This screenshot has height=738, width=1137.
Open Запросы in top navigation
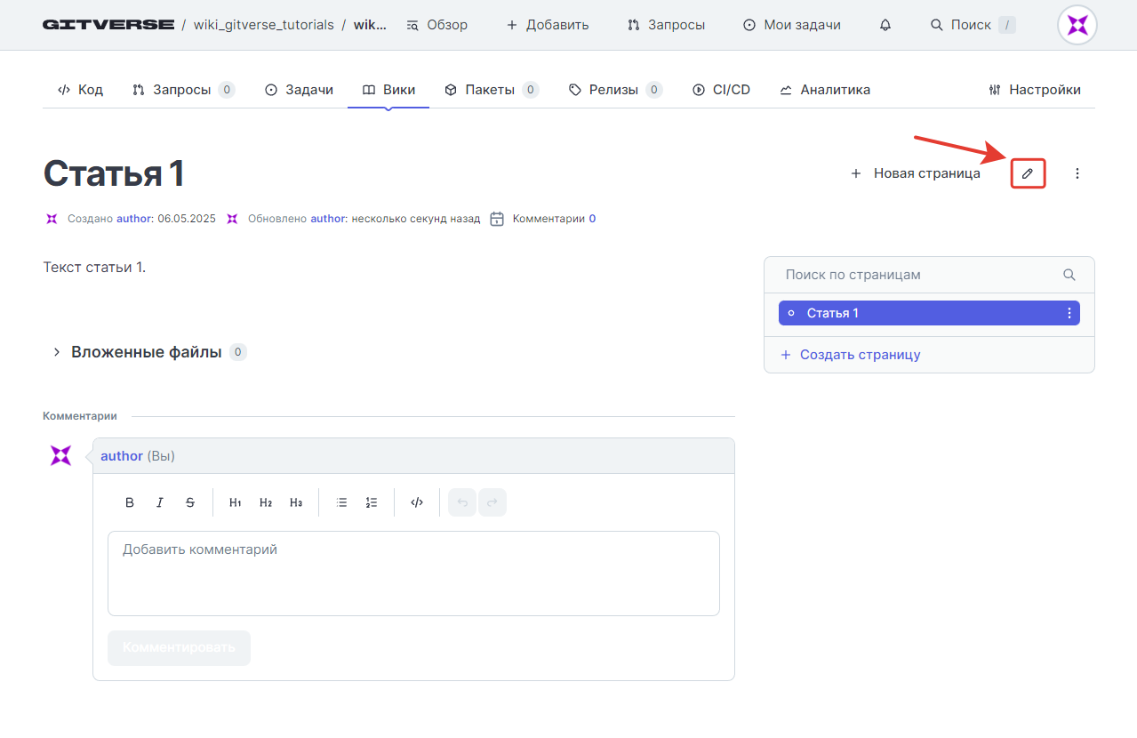coord(666,25)
